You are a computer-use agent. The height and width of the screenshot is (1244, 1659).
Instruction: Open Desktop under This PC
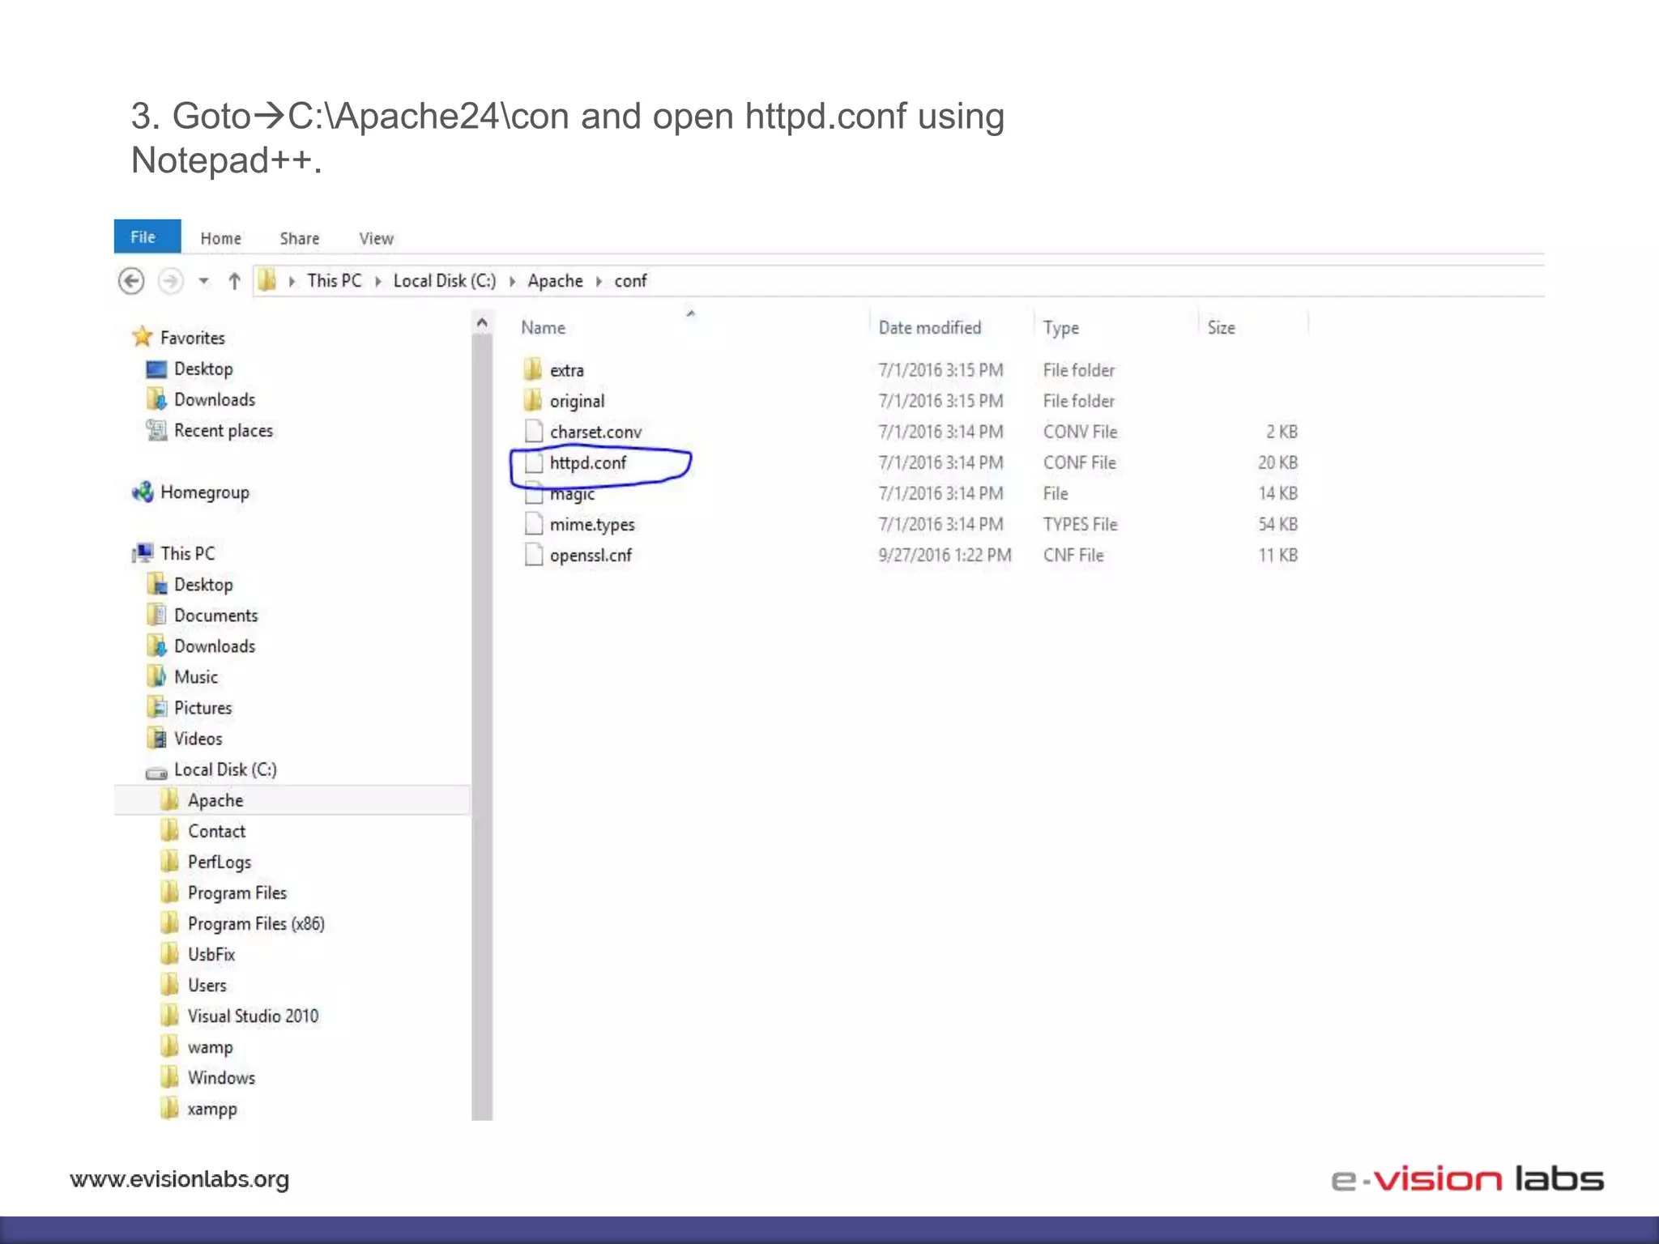[203, 584]
